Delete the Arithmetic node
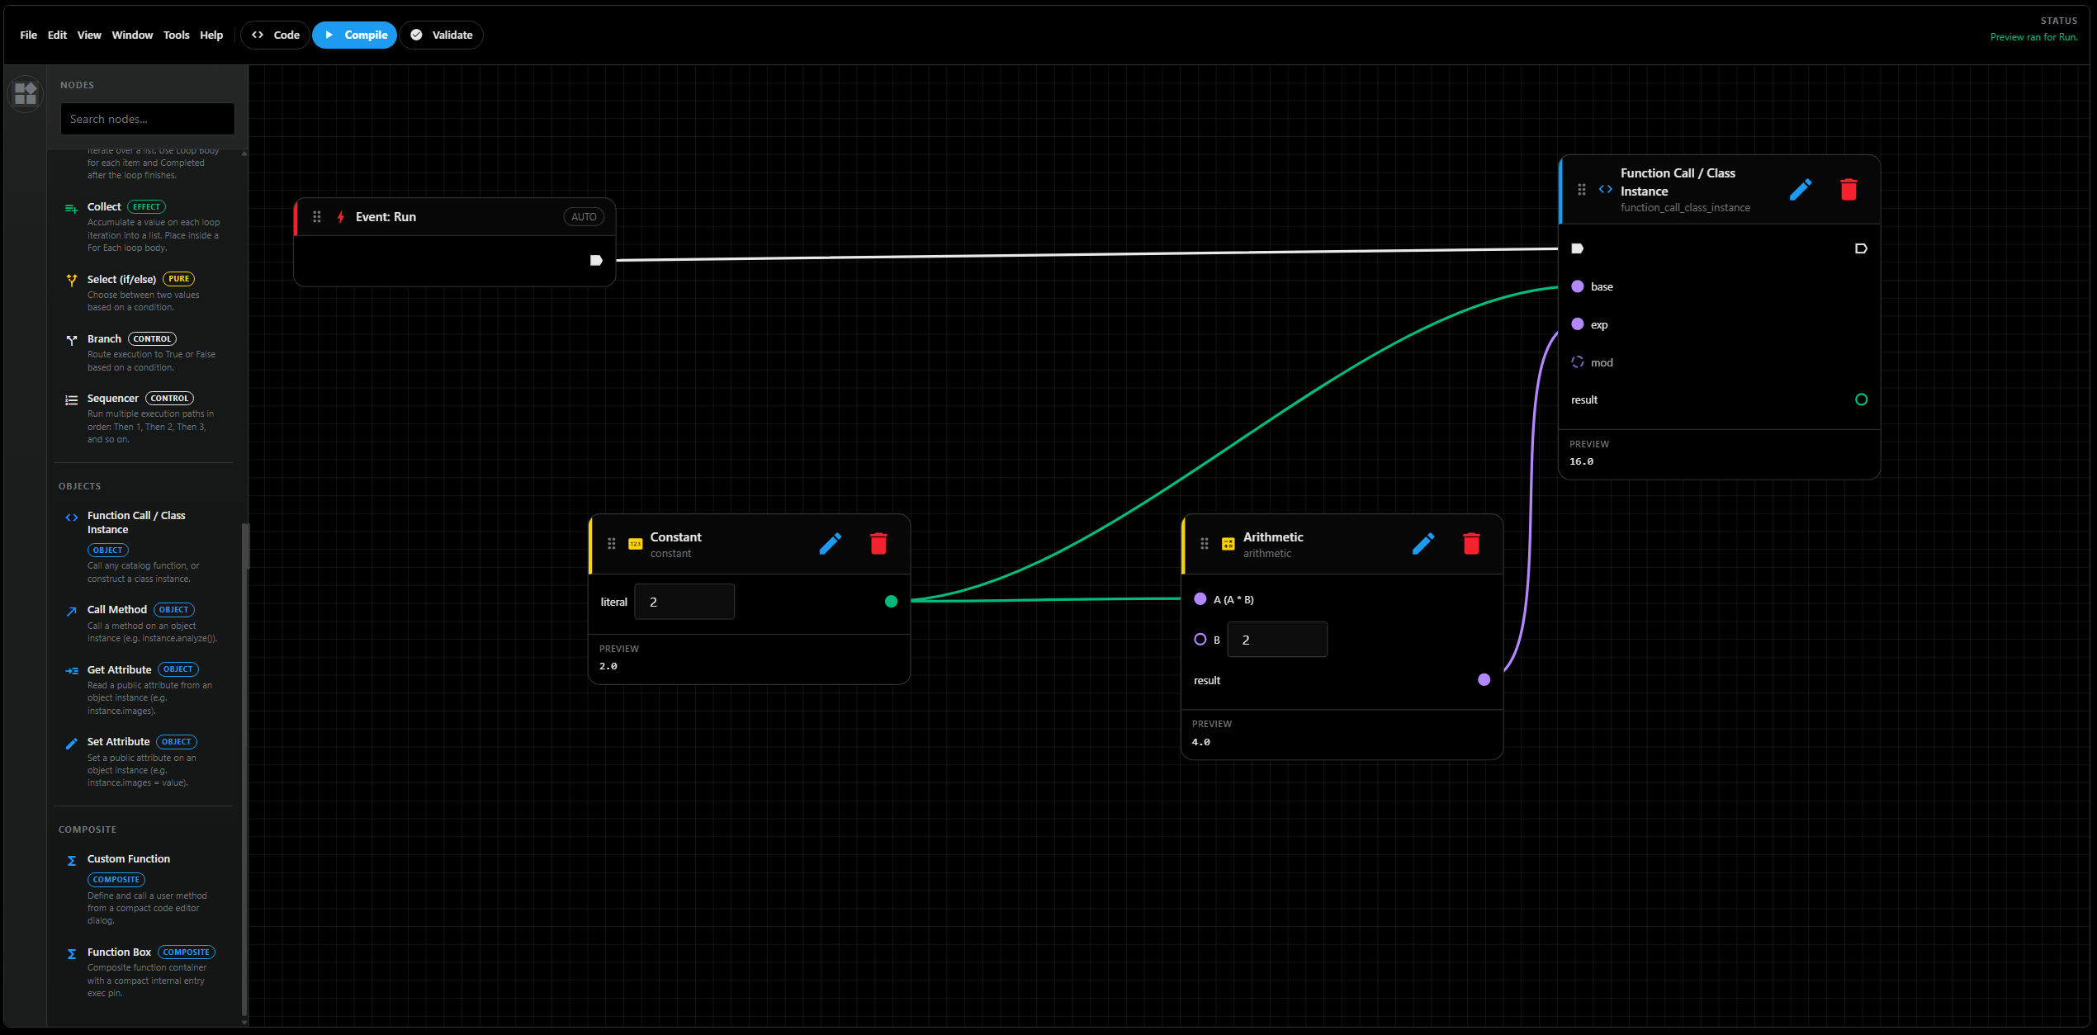The image size is (2097, 1035). pos(1471,544)
